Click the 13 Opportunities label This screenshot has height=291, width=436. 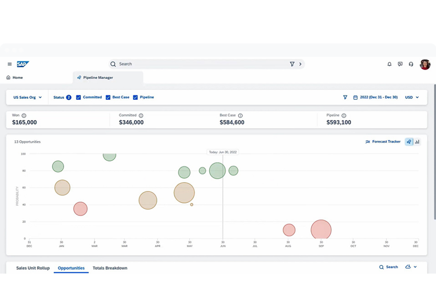click(x=27, y=142)
